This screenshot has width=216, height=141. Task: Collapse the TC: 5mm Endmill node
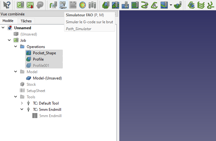22,109
